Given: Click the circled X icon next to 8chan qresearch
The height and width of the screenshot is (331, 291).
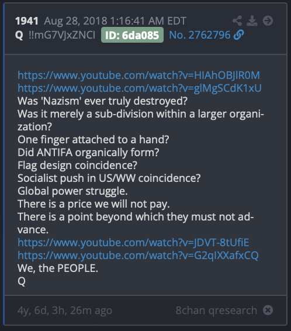Looking at the screenshot, I should 268,310.
